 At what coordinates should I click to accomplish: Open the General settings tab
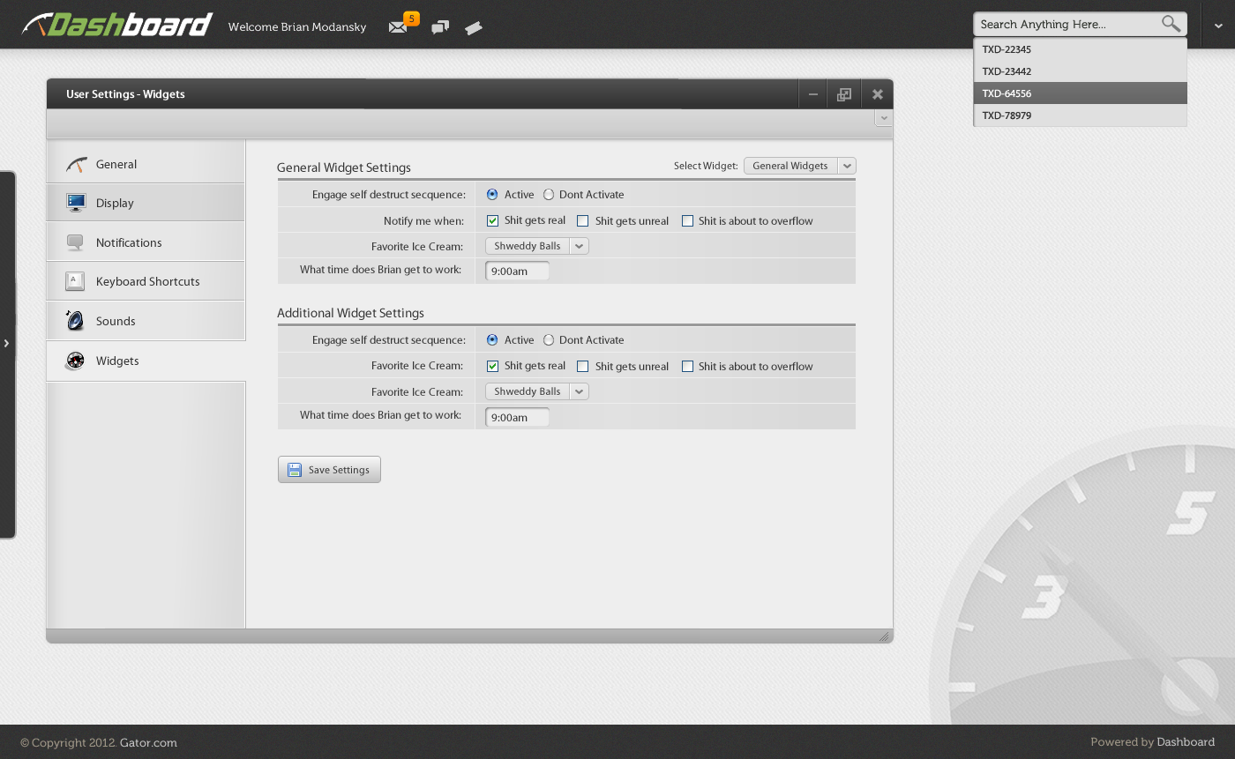coord(146,164)
